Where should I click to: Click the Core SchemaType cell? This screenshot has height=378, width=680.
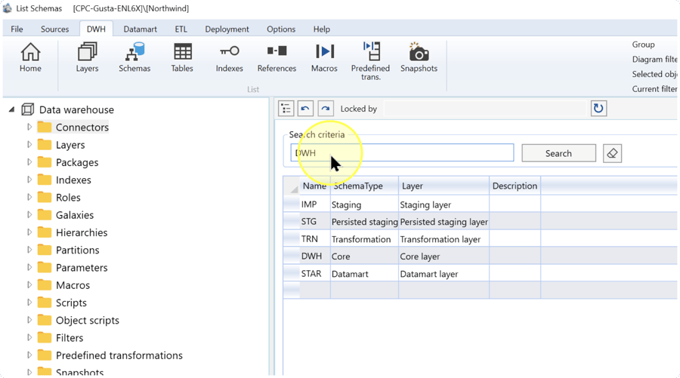(364, 257)
